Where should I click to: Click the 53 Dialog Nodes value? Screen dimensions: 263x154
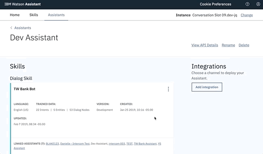(x=79, y=110)
